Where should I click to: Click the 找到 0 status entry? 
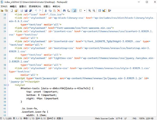(x=60, y=118)
